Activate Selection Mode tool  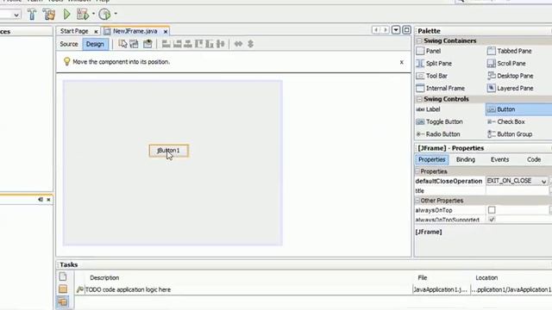(122, 44)
